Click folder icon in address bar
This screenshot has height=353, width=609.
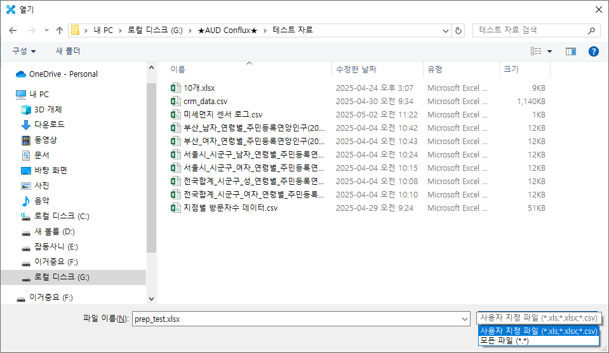pos(76,30)
